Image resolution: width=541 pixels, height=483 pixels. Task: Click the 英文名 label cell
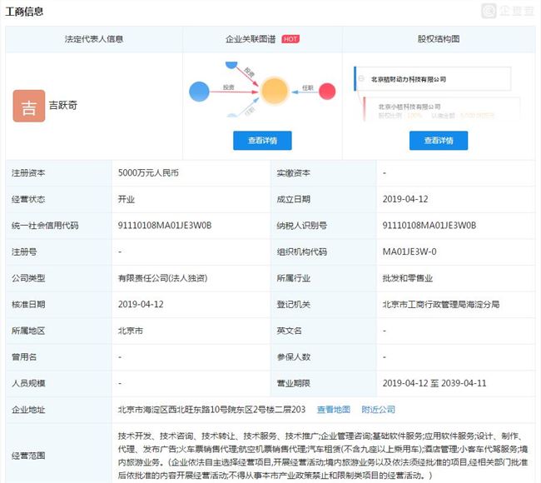pyautogui.click(x=324, y=331)
